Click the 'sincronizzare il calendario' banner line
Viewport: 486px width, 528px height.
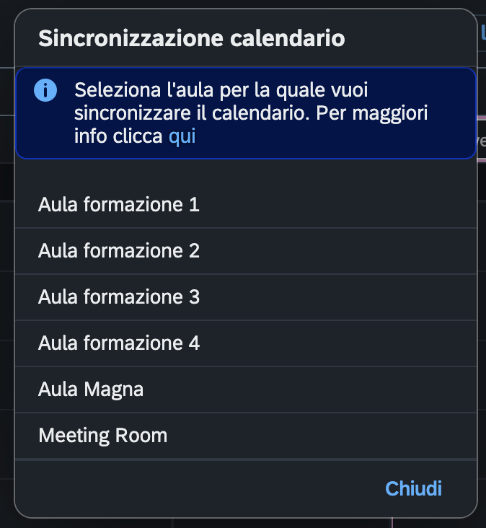192,113
